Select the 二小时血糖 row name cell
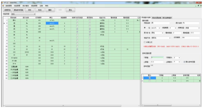The width and height of the screenshot is (203, 109). click(14, 75)
